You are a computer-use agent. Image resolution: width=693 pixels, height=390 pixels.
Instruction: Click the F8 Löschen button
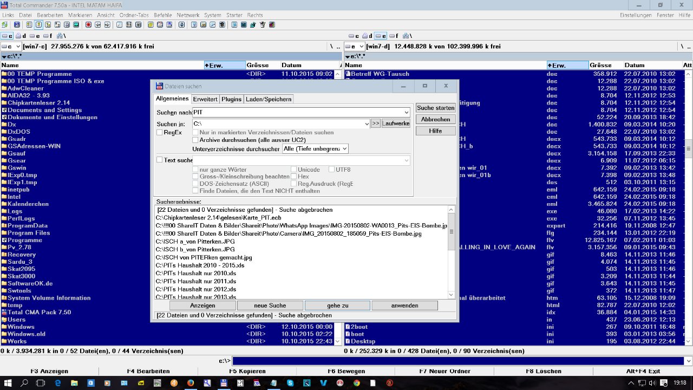[544, 371]
